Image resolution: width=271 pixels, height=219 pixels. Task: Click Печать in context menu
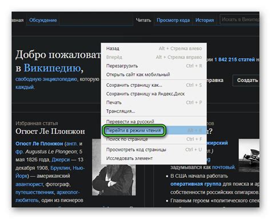coord(154,102)
